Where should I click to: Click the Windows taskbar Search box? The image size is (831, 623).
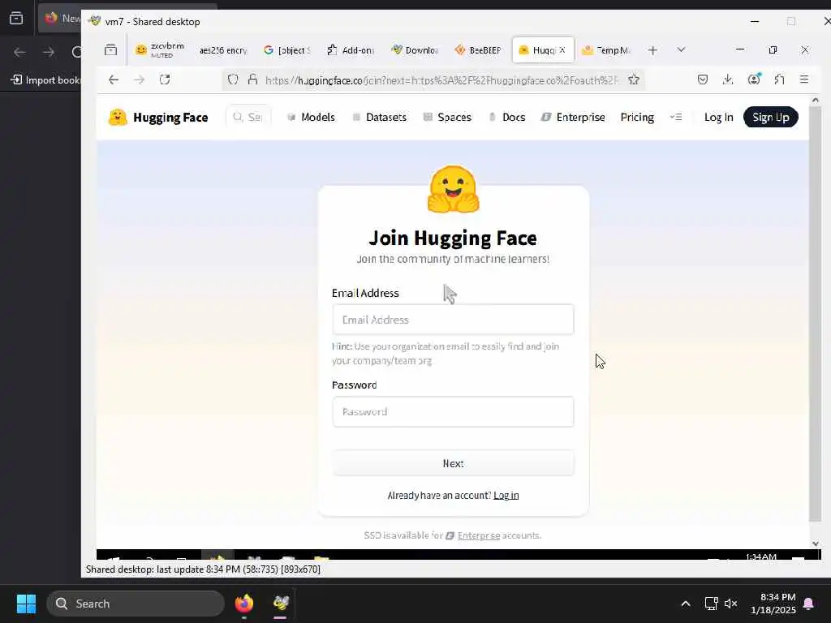point(136,604)
